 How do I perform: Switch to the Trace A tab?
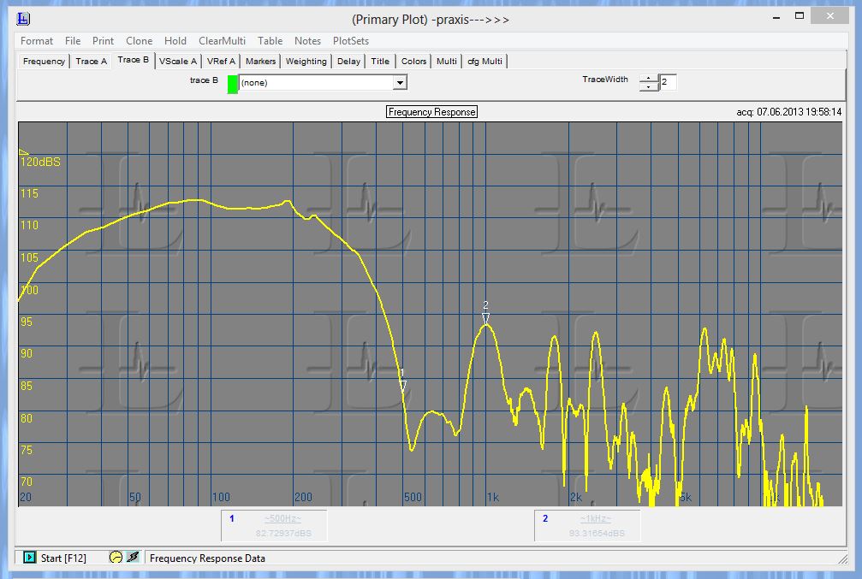click(92, 61)
